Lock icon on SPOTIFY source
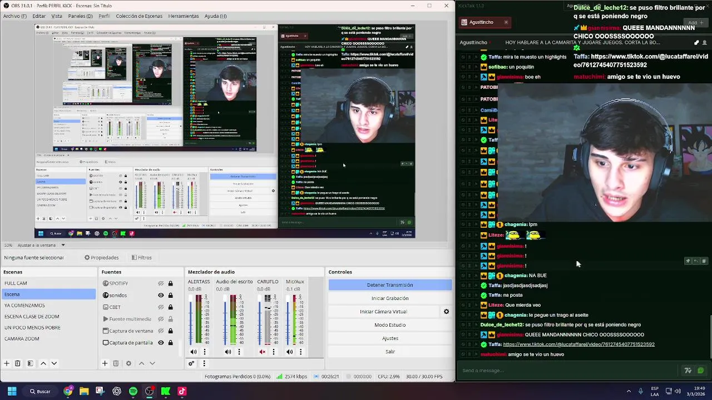 coord(171,283)
